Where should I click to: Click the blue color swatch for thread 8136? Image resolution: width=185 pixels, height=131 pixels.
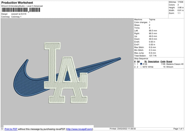click(x=141, y=64)
